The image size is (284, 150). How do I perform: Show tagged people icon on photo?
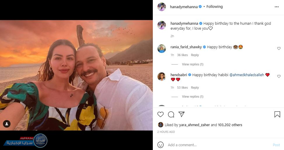coord(6,124)
